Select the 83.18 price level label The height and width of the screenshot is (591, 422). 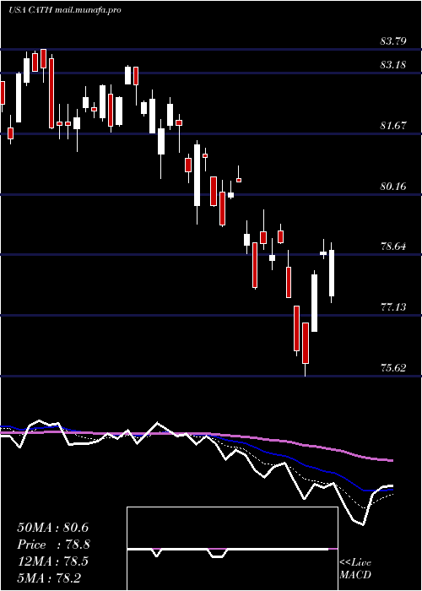pyautogui.click(x=393, y=65)
